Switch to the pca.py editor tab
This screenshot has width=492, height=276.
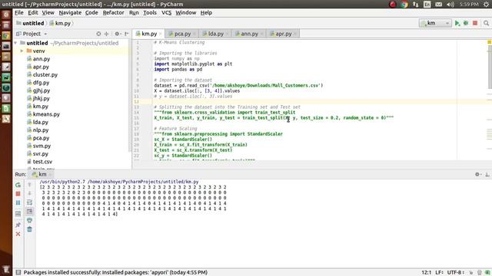pyautogui.click(x=182, y=34)
